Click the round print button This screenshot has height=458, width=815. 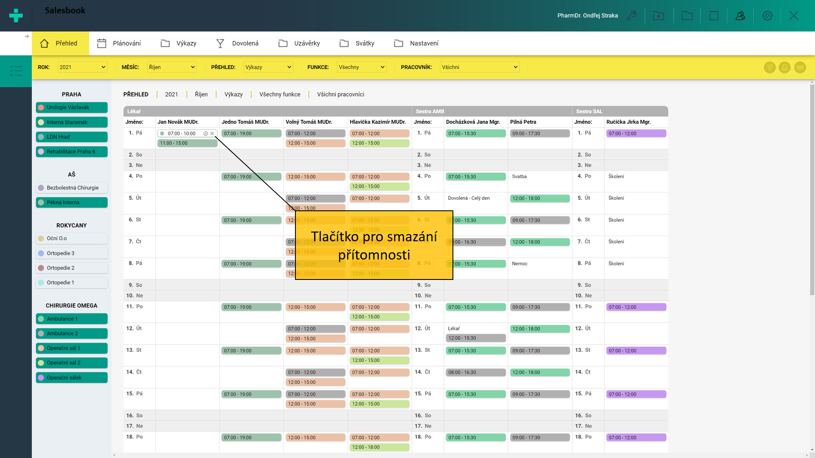point(784,67)
